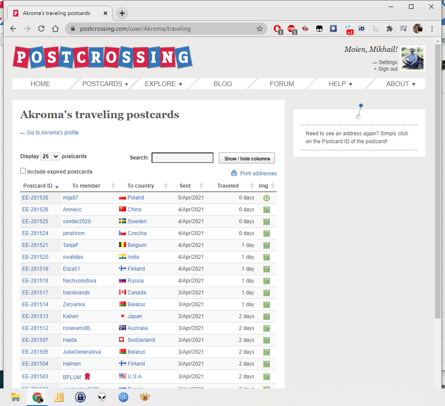The width and height of the screenshot is (445, 406).
Task: Open qBittorrent from the taskbar
Action: 123,397
